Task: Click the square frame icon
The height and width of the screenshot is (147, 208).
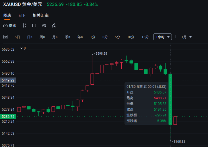Action: click(34, 25)
